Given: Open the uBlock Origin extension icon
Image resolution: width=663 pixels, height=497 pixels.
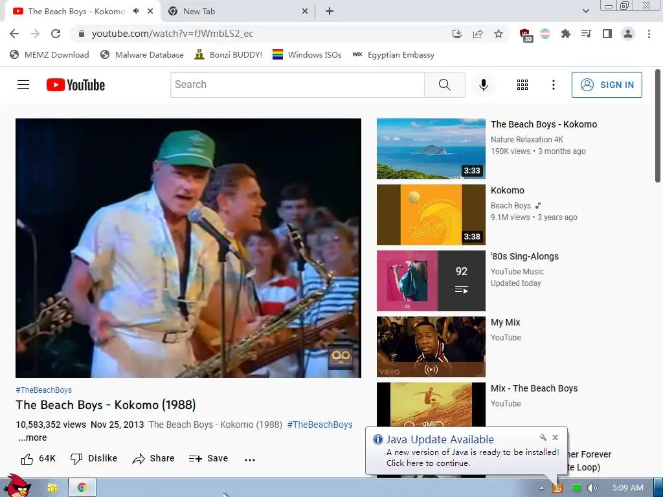Looking at the screenshot, I should (x=525, y=35).
